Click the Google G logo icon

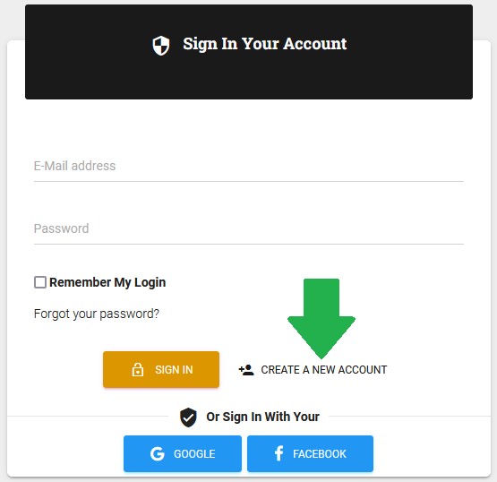[x=158, y=453]
